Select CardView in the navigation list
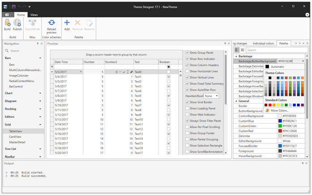This screenshot has height=195, width=312. click(15, 137)
